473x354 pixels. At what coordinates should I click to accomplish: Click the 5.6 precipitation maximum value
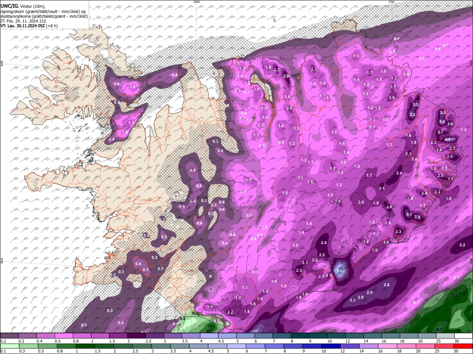coord(340,271)
